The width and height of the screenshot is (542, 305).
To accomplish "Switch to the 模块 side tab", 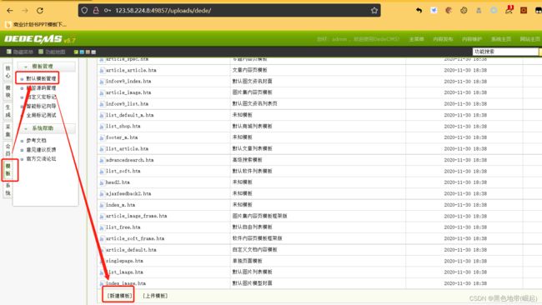I will [x=8, y=92].
